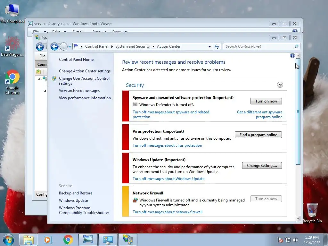
Task: Turn off messages about virus protection
Action: click(x=167, y=145)
